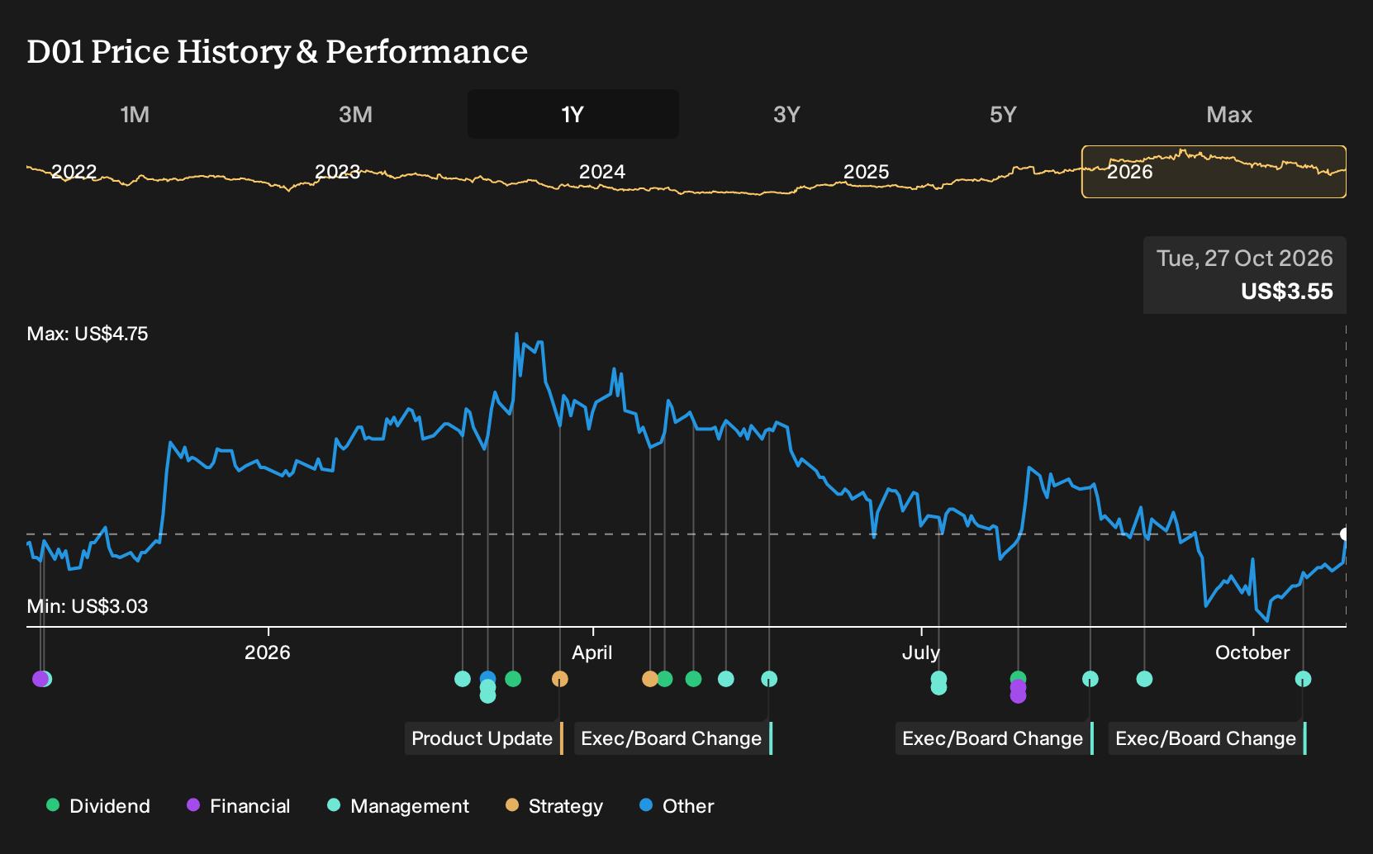The image size is (1373, 854).
Task: Click the topmost teal Management marker under July
Action: (x=938, y=678)
